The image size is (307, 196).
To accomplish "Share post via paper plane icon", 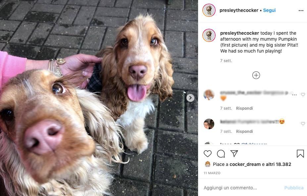I will pyautogui.click(x=234, y=154).
